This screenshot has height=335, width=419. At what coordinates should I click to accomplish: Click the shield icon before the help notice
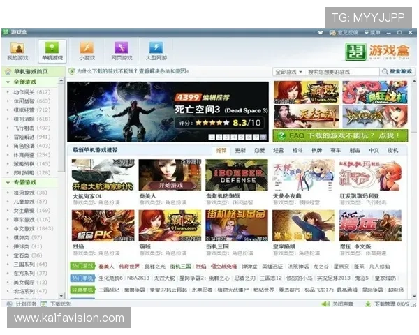point(71,71)
